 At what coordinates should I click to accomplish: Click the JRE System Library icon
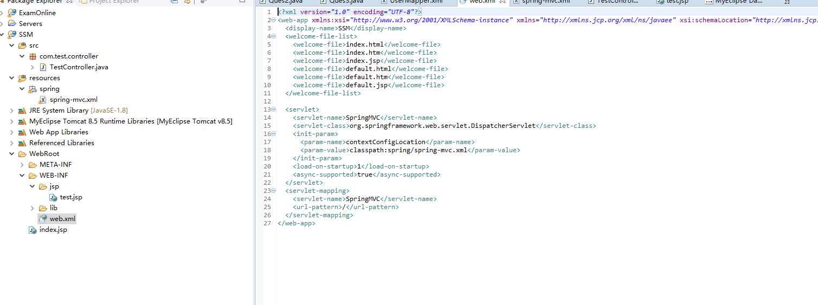click(x=22, y=110)
